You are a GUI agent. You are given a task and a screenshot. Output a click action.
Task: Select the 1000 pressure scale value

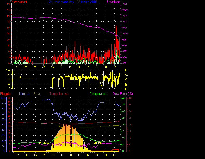pos(125,34)
